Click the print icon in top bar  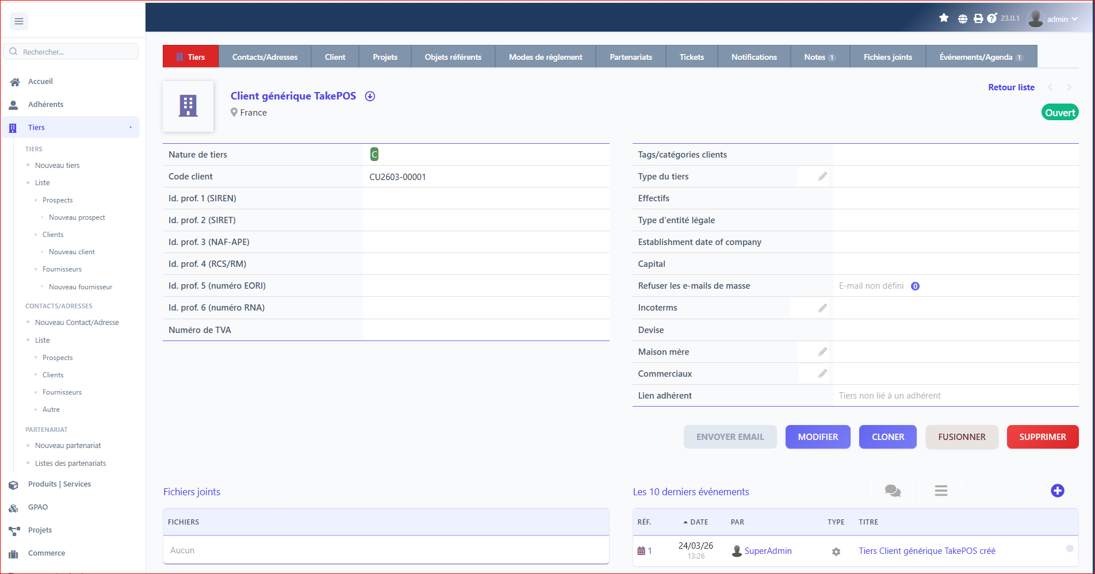click(x=978, y=19)
